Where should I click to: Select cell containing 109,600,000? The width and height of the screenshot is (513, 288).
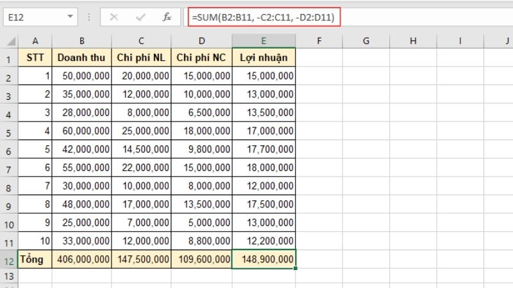point(201,259)
